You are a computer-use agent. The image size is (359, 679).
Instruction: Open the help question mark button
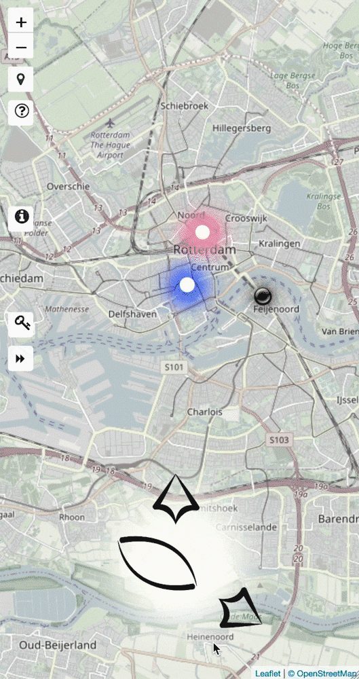tap(21, 112)
